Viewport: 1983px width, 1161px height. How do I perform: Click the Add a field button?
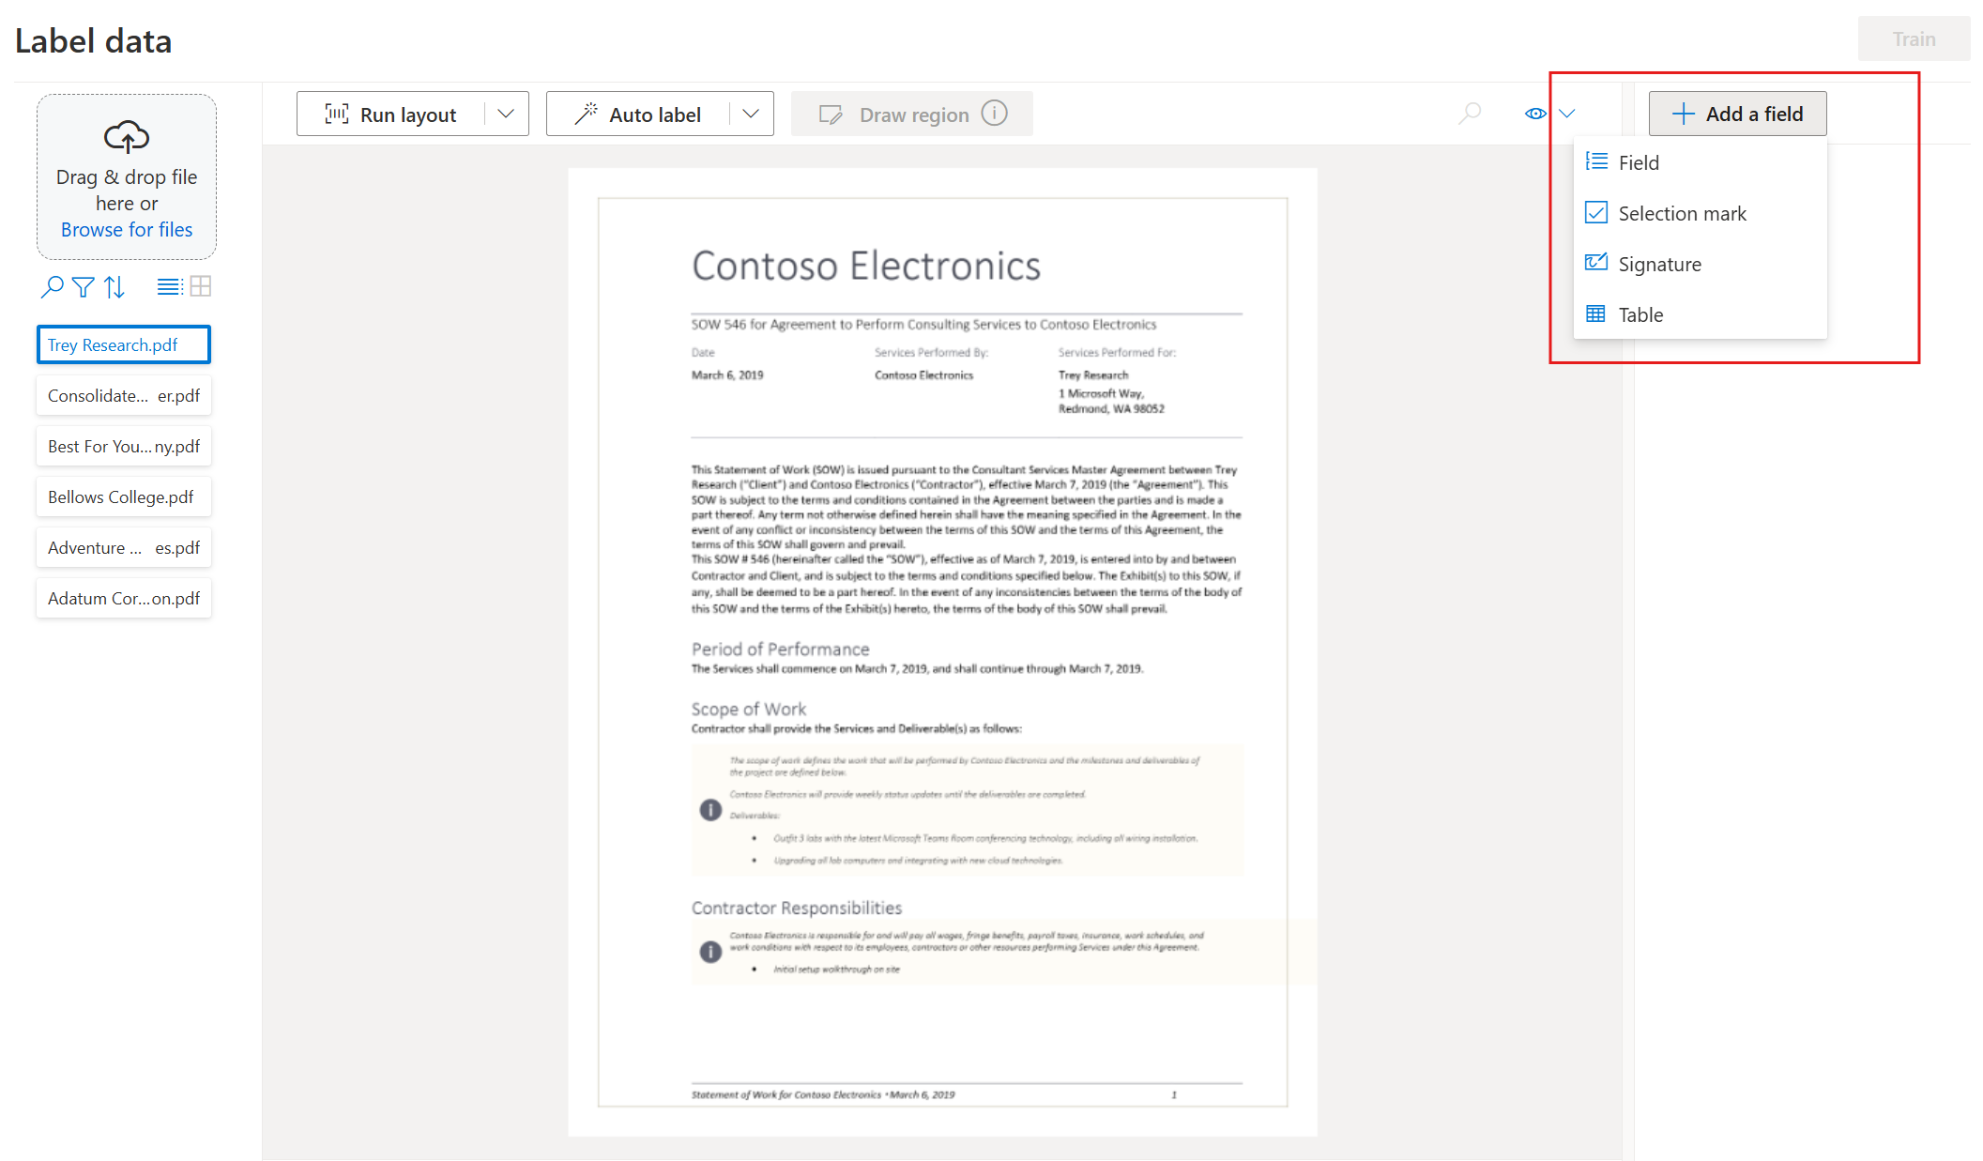pos(1737,114)
